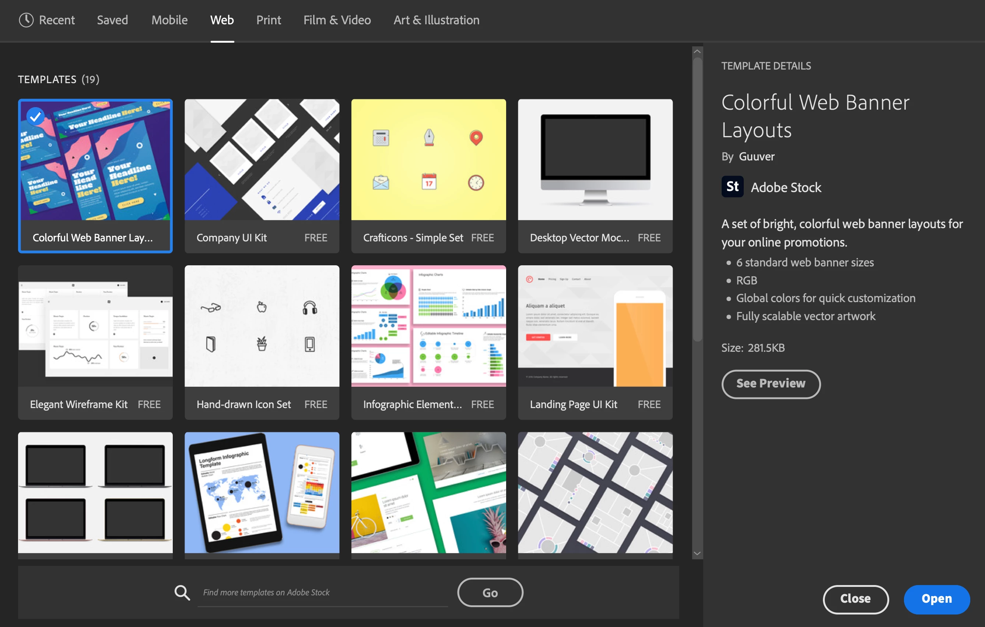
Task: Select the Desktop Vector Mockup thumbnail
Action: [x=595, y=160]
